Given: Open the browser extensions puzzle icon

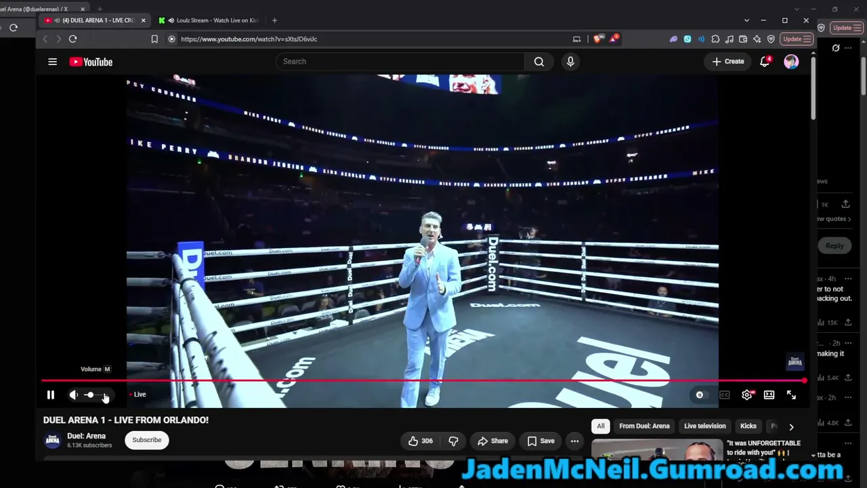Looking at the screenshot, I should (x=715, y=39).
